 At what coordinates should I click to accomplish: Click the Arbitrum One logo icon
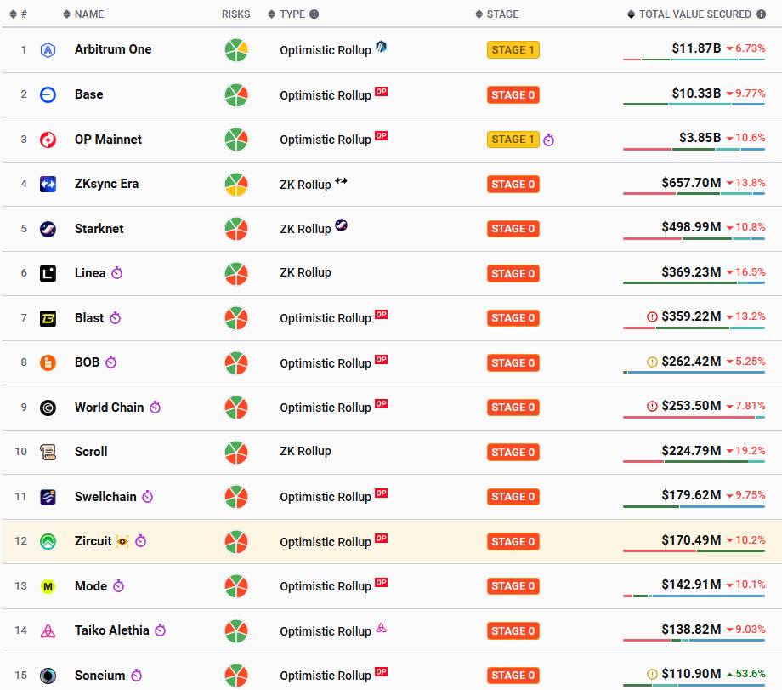tap(48, 50)
